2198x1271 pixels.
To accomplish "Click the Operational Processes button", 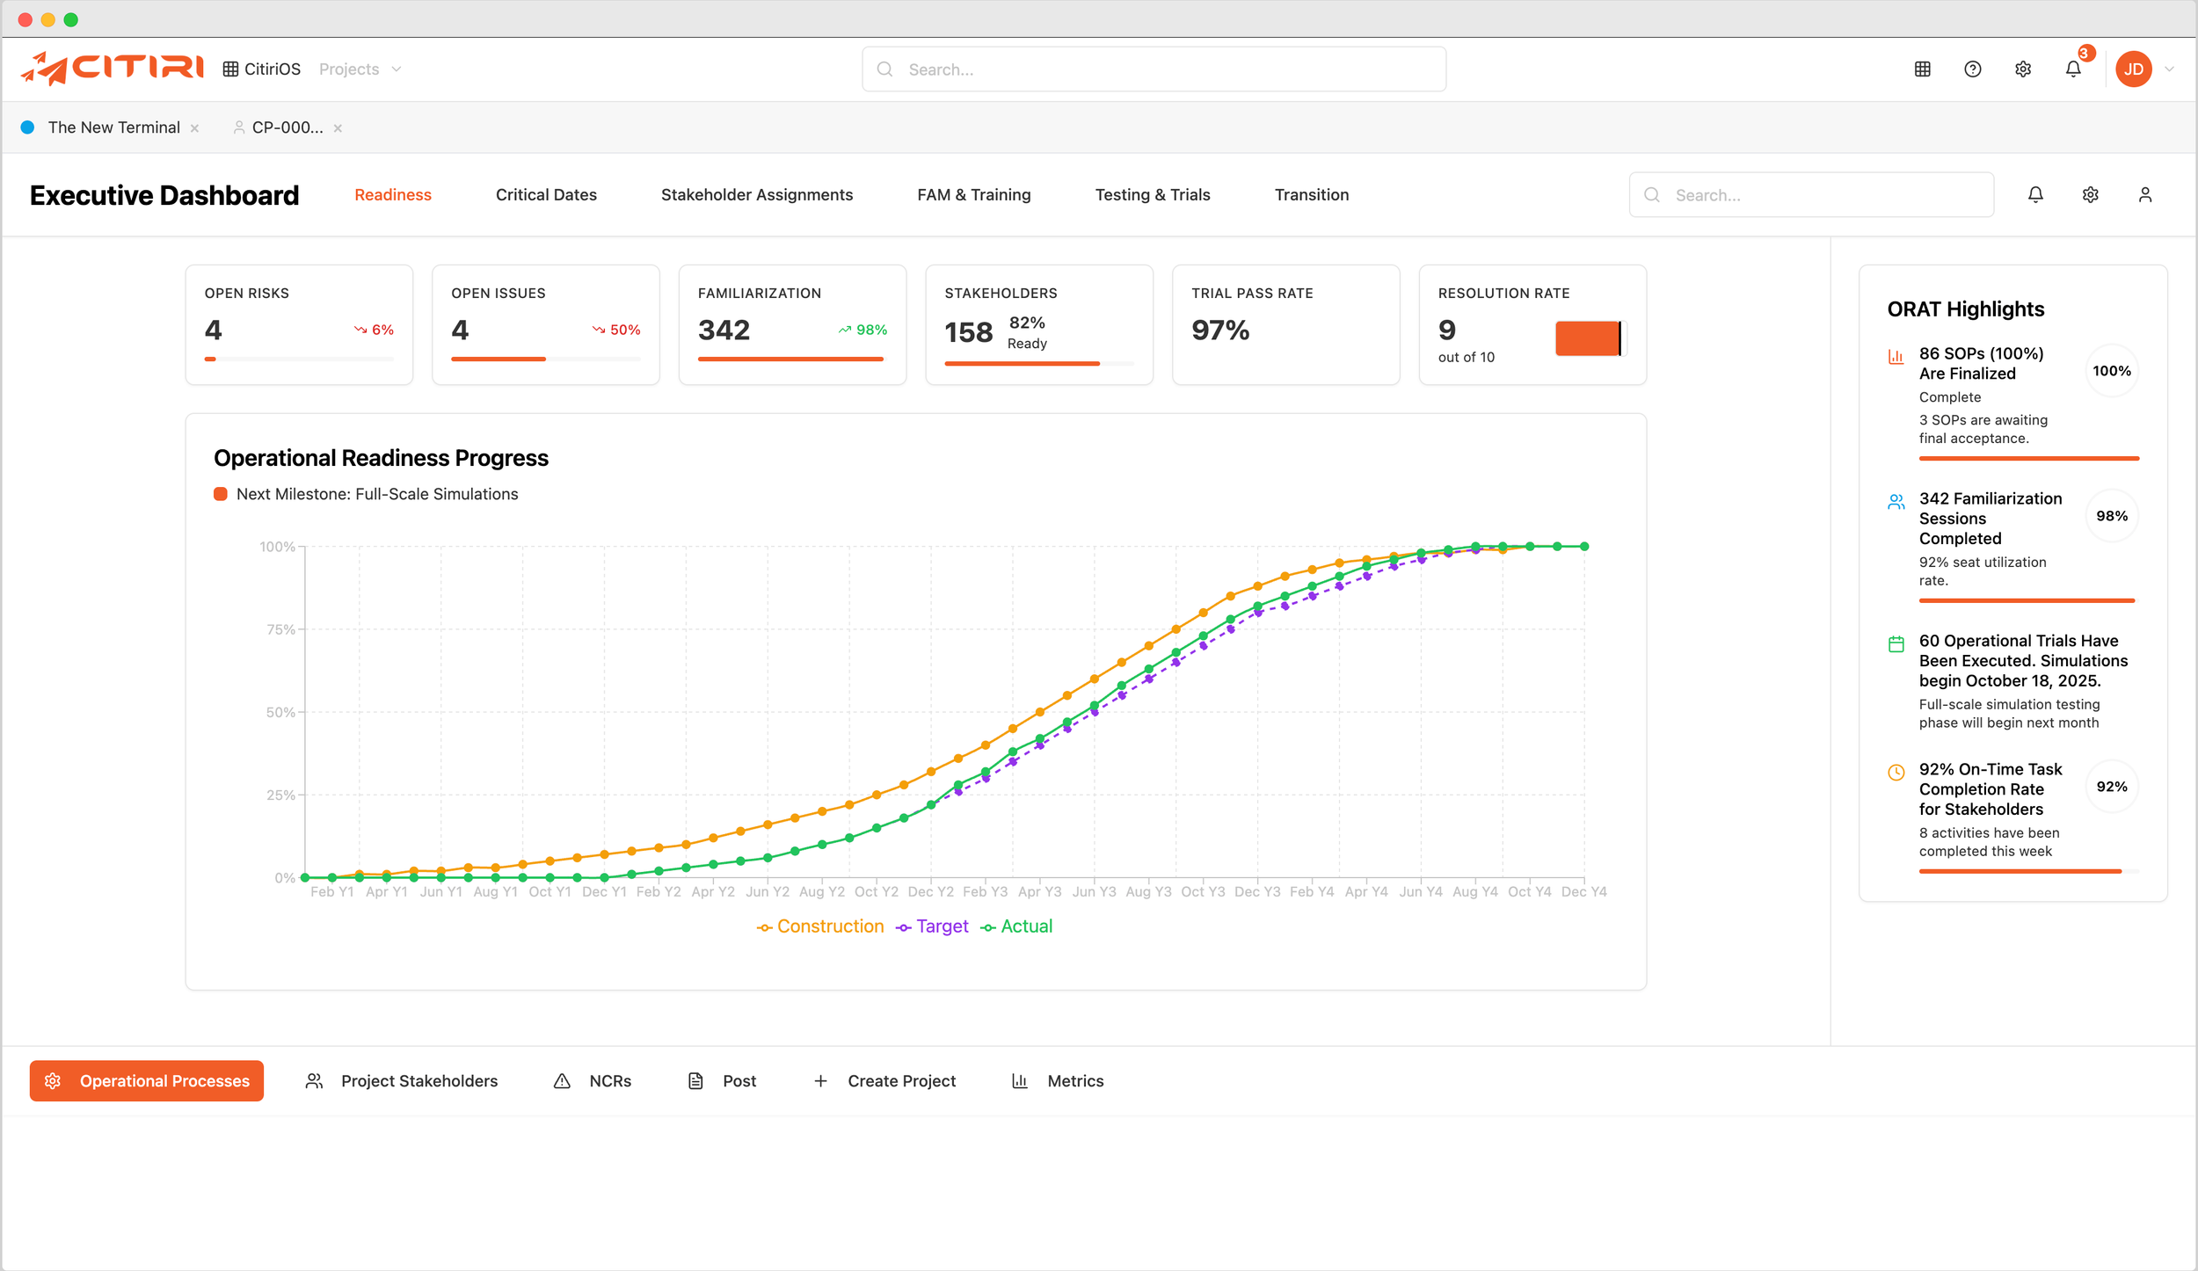I will [x=147, y=1080].
